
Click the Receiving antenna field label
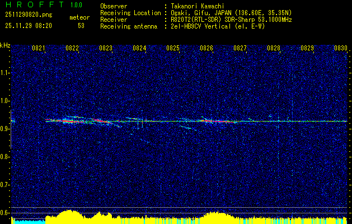(129, 26)
